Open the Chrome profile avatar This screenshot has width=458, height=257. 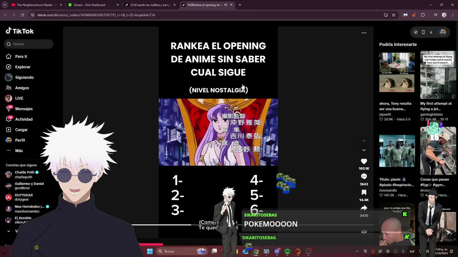[x=444, y=15]
